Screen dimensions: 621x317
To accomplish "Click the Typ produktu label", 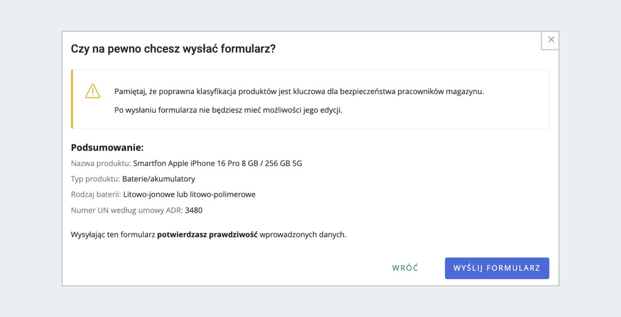I will coord(95,179).
